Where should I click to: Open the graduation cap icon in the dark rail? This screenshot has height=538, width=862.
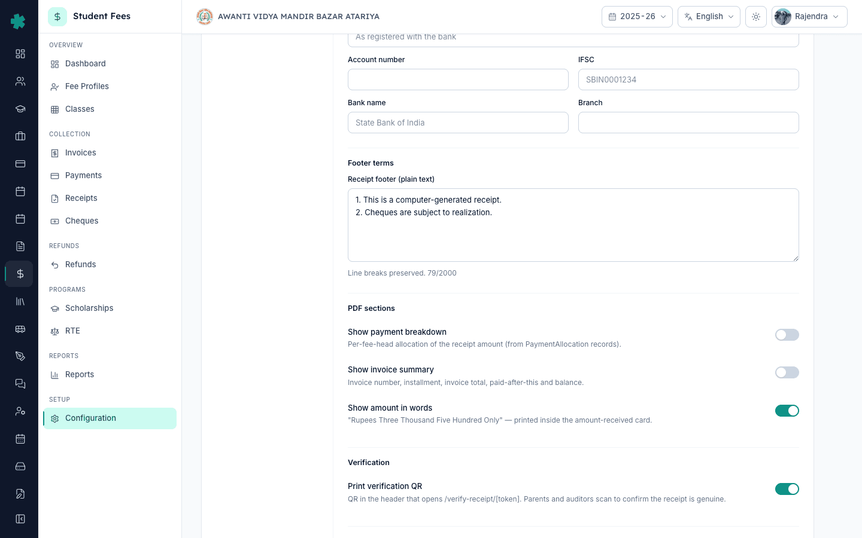point(20,109)
